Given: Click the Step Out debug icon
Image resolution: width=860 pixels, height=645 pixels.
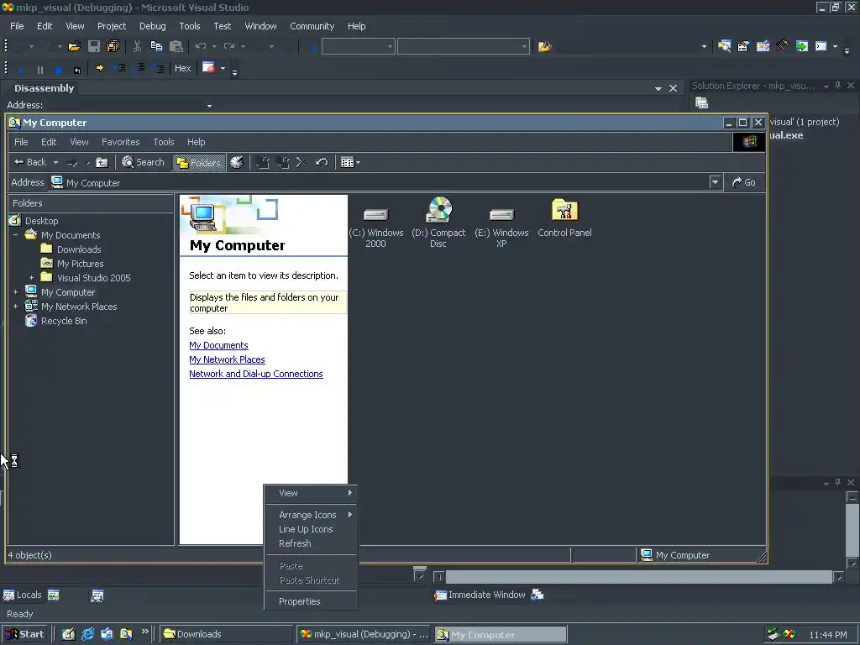Looking at the screenshot, I should [x=158, y=68].
